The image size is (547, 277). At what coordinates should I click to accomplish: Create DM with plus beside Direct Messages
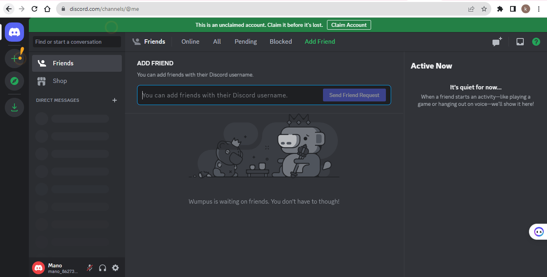pyautogui.click(x=115, y=100)
